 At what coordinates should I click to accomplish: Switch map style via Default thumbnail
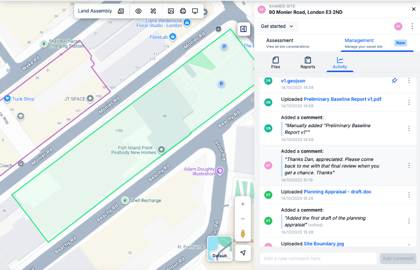point(219,248)
